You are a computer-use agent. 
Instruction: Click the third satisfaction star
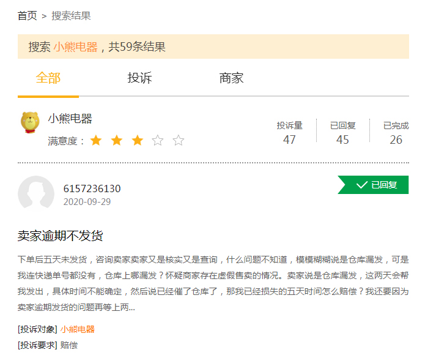coord(138,141)
